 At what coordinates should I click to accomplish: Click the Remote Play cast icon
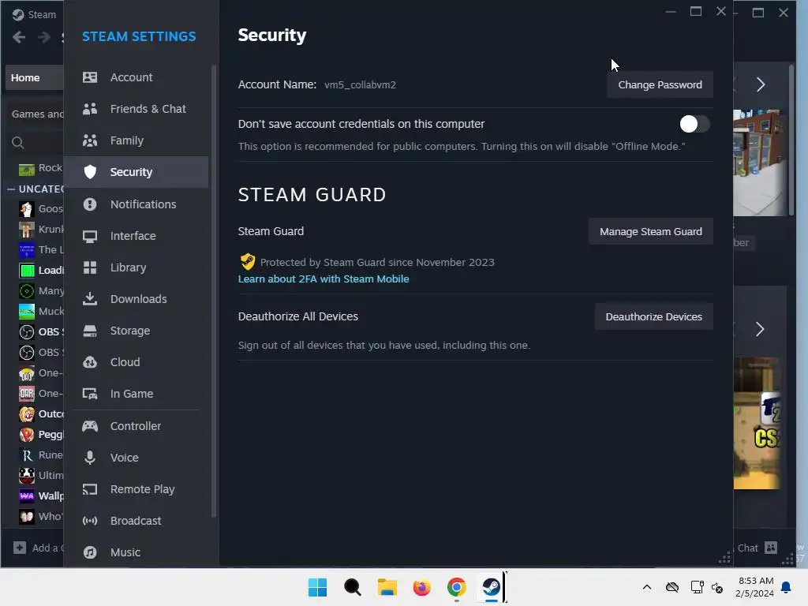[x=90, y=489]
